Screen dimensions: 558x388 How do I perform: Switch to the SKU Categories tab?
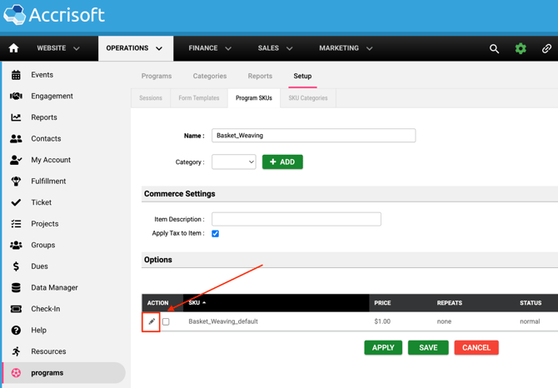[307, 98]
